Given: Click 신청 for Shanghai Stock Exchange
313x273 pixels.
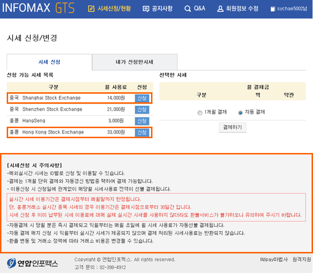Looking at the screenshot, I should tap(142, 98).
